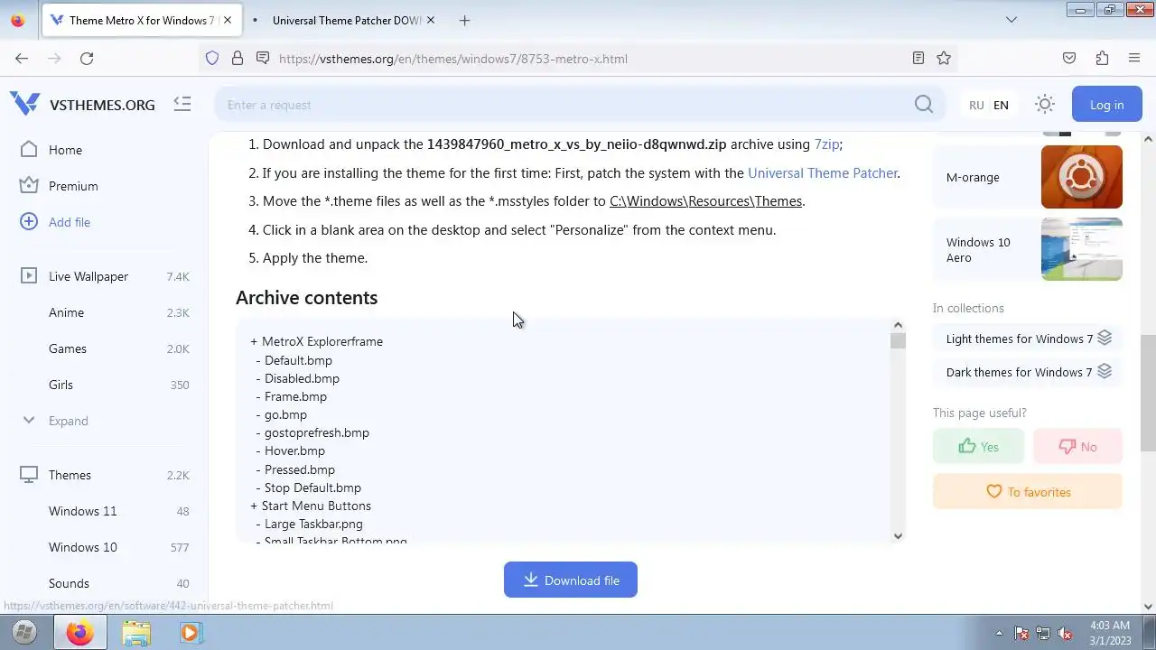Open Windows 10 Aero thumbnail
The width and height of the screenshot is (1156, 650).
(1081, 249)
